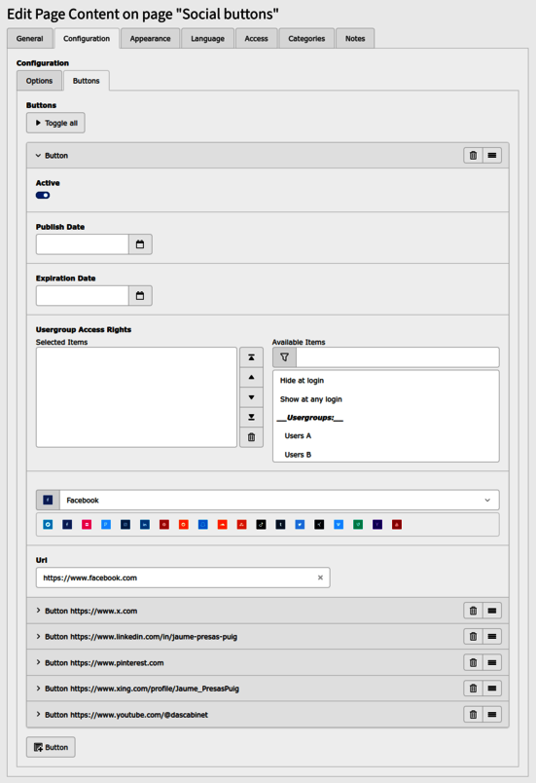Screen dimensions: 536x783
Task: Delete the expanded Button item via trash icon
Action: [473, 155]
